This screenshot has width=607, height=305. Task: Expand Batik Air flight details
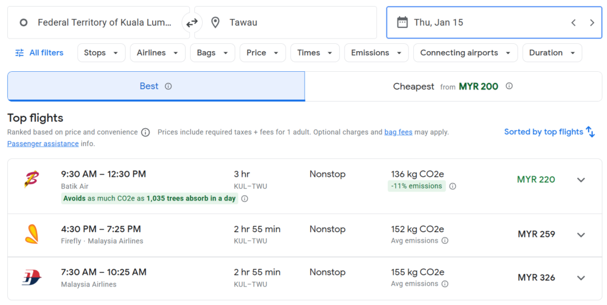581,180
